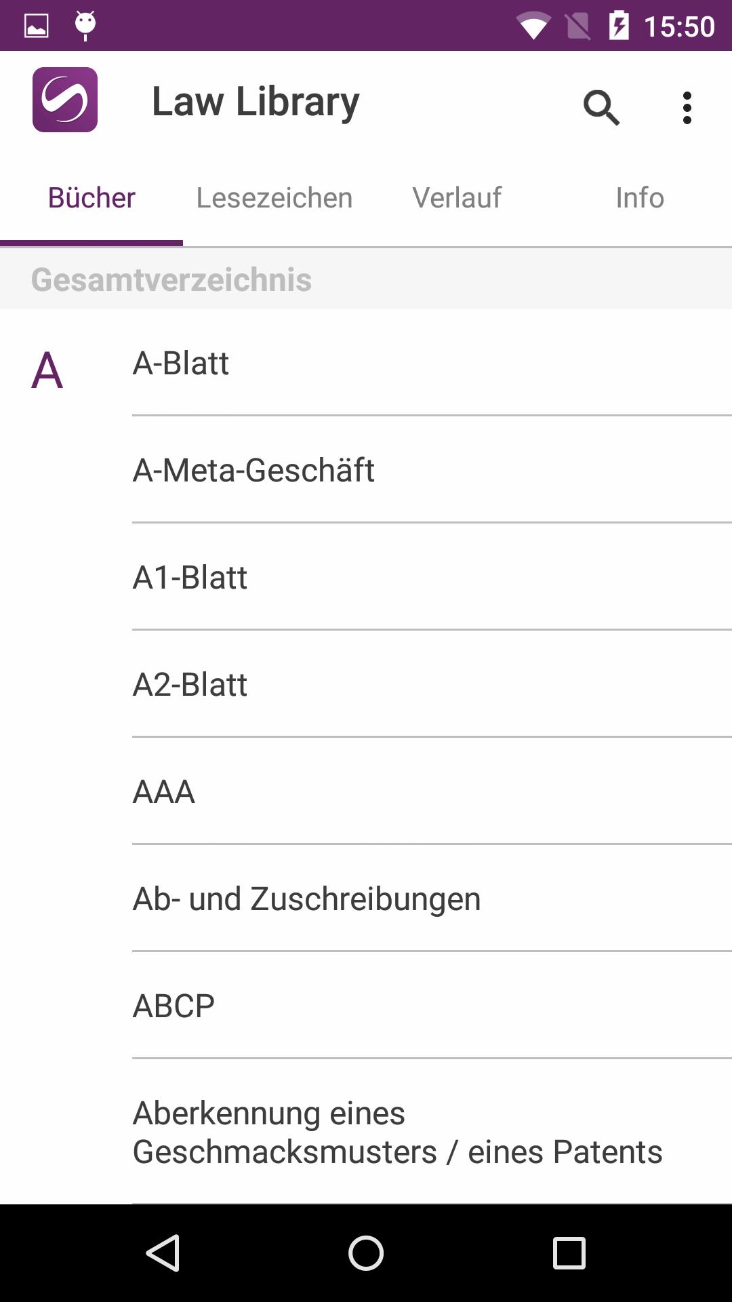Open the A-Blatt entry
Screen dimensions: 732x1302
[x=432, y=363]
